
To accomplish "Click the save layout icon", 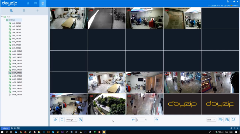I will click(227, 120).
